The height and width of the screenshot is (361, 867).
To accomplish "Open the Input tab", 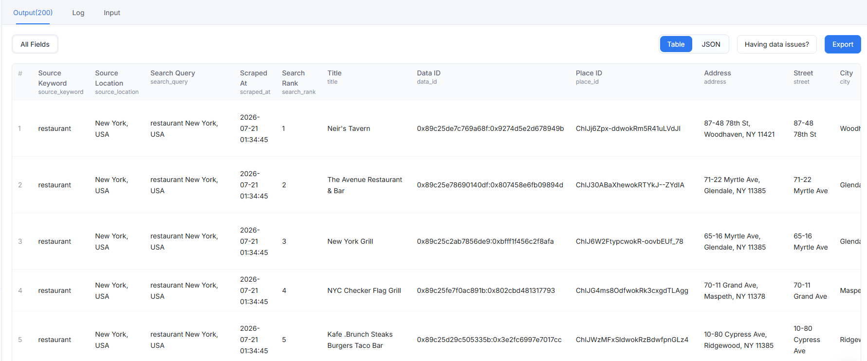I will [x=112, y=13].
